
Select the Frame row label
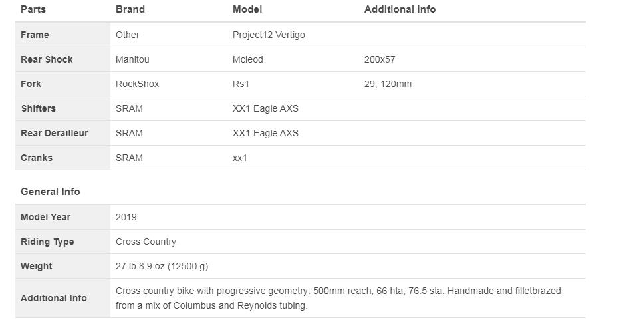[x=35, y=35]
